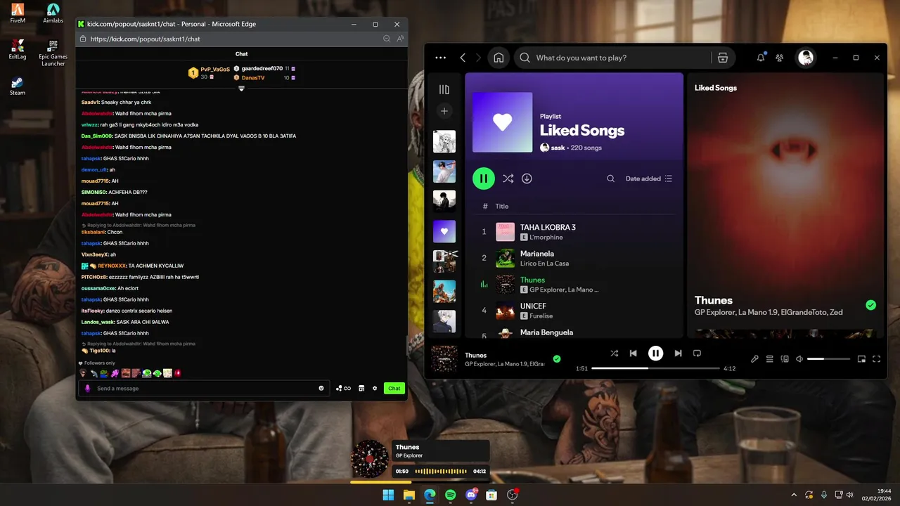
Task: Open 'Date added' sort dropdown
Action: (x=649, y=179)
